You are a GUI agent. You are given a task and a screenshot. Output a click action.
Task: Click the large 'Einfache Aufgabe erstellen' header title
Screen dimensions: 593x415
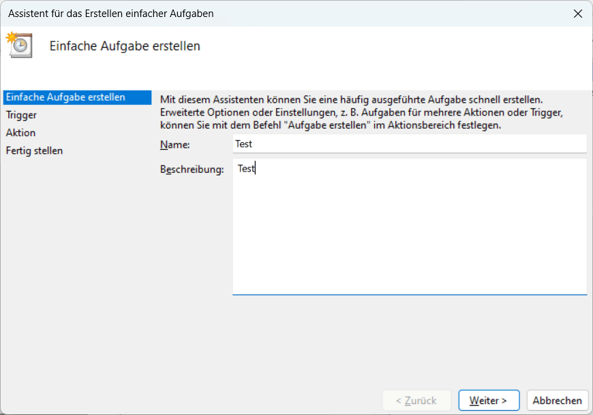(x=125, y=46)
